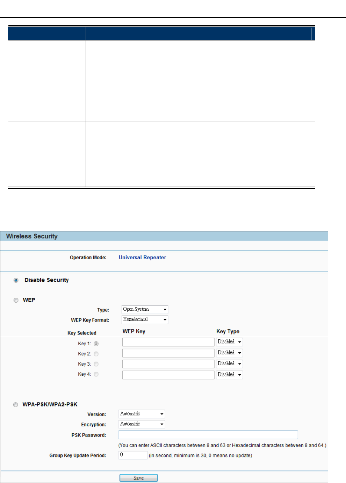
Task: Open the WEP Key Format dropdown
Action: point(145,320)
